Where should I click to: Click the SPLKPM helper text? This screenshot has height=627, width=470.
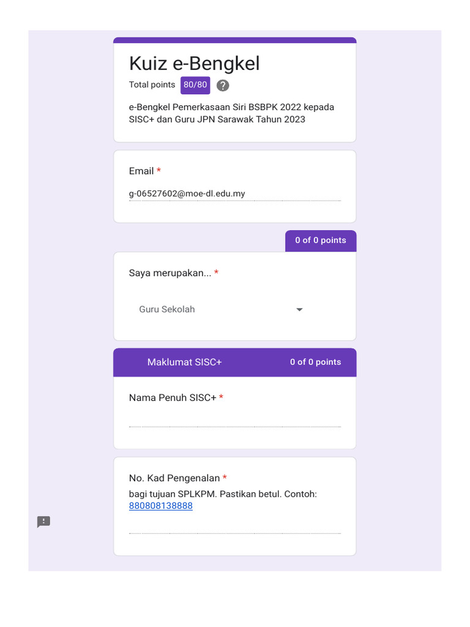223,494
